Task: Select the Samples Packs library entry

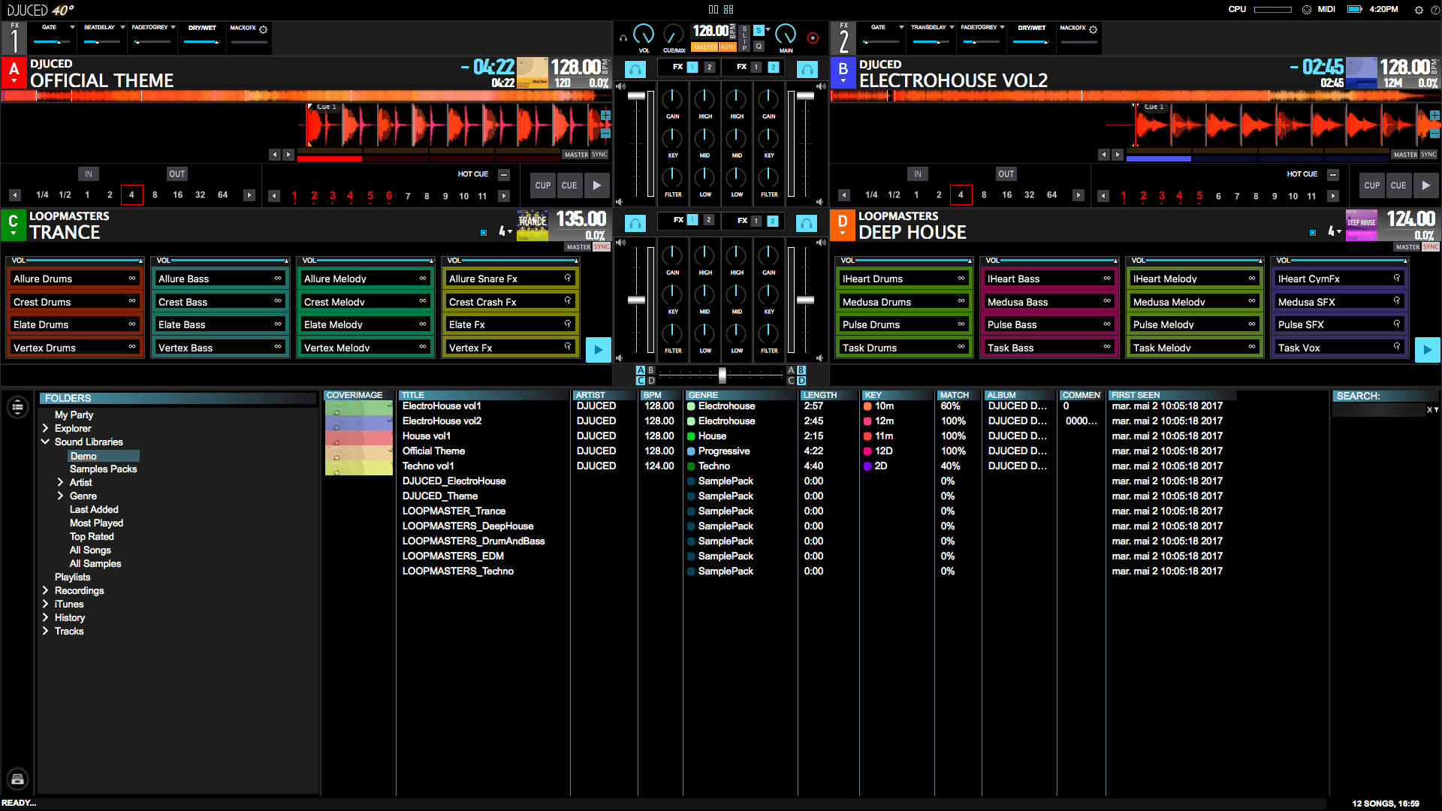Action: pos(103,469)
